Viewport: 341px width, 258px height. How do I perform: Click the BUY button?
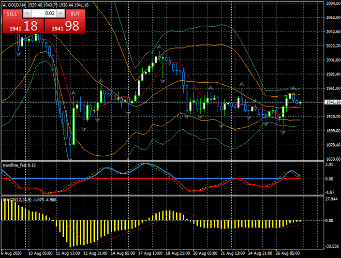75,14
